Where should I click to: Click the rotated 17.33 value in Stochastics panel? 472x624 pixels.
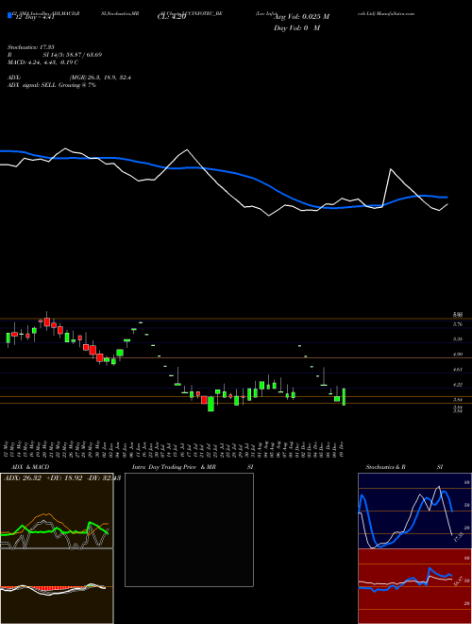point(457,536)
